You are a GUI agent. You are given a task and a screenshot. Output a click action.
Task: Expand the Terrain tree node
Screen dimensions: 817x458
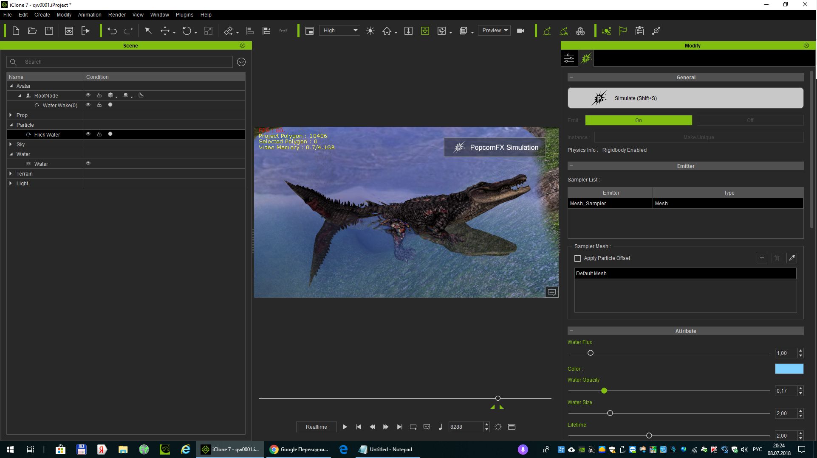pyautogui.click(x=11, y=173)
